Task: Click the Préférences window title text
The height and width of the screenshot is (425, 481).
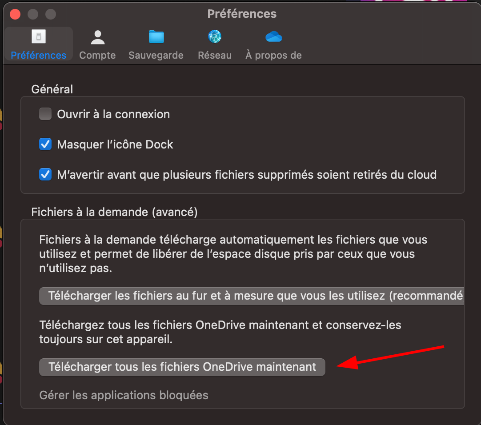Action: pyautogui.click(x=242, y=14)
